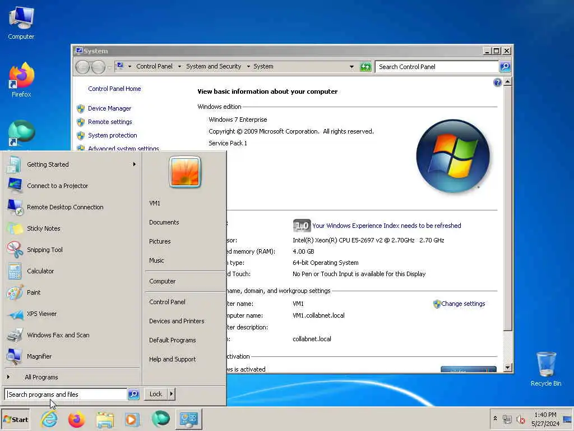Open Music from Start menu
Image resolution: width=574 pixels, height=431 pixels.
point(156,260)
